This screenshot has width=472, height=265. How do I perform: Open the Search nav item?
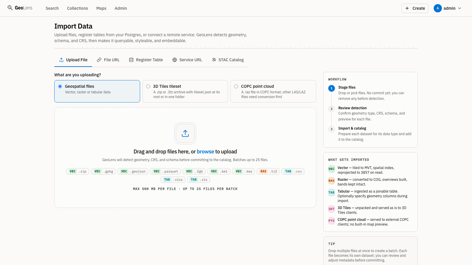coord(52,8)
